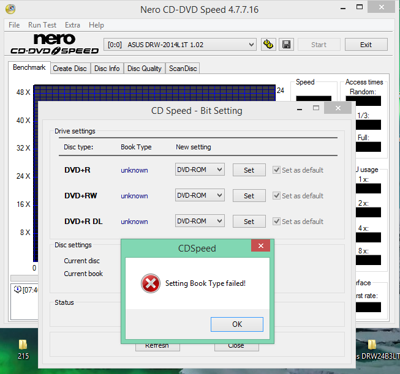
Task: Click the Speed value box in main window
Action: pos(314,99)
